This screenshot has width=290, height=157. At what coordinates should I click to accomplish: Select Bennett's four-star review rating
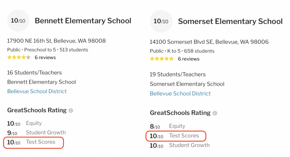[x=19, y=57]
